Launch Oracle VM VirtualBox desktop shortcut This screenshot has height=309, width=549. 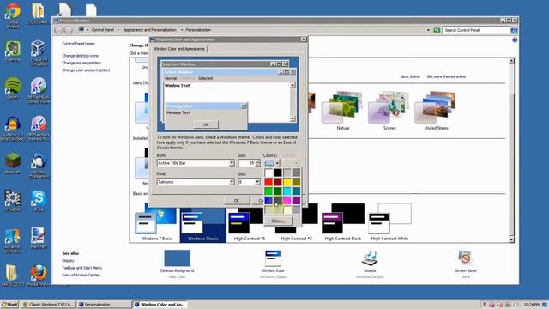point(39,53)
